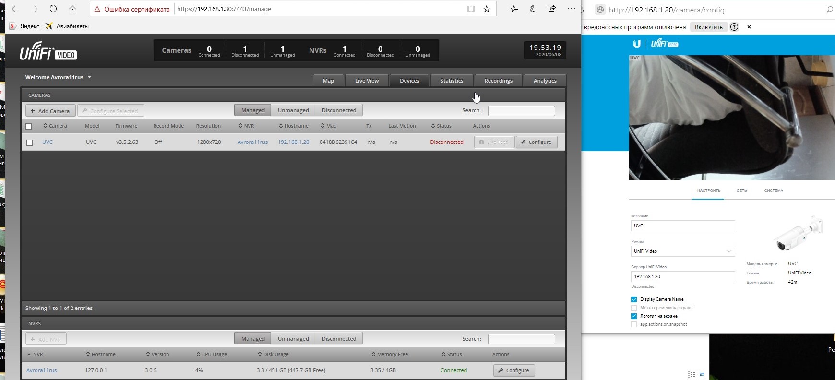
Task: Select Disconnected filter in NVRs panel
Action: pos(339,339)
